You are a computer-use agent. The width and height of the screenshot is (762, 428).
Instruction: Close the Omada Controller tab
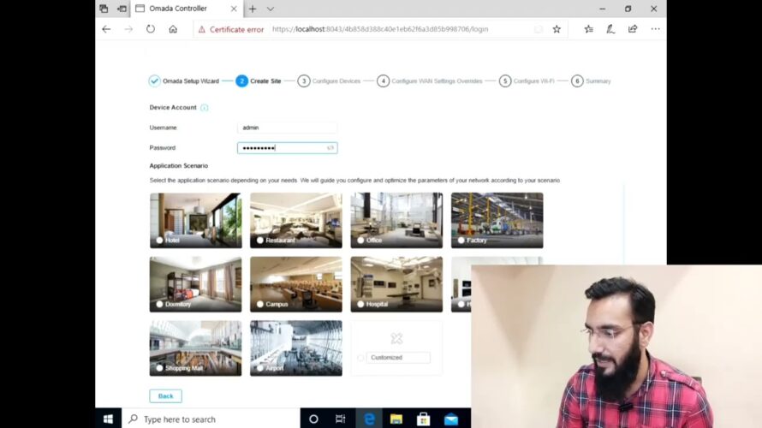pos(234,9)
